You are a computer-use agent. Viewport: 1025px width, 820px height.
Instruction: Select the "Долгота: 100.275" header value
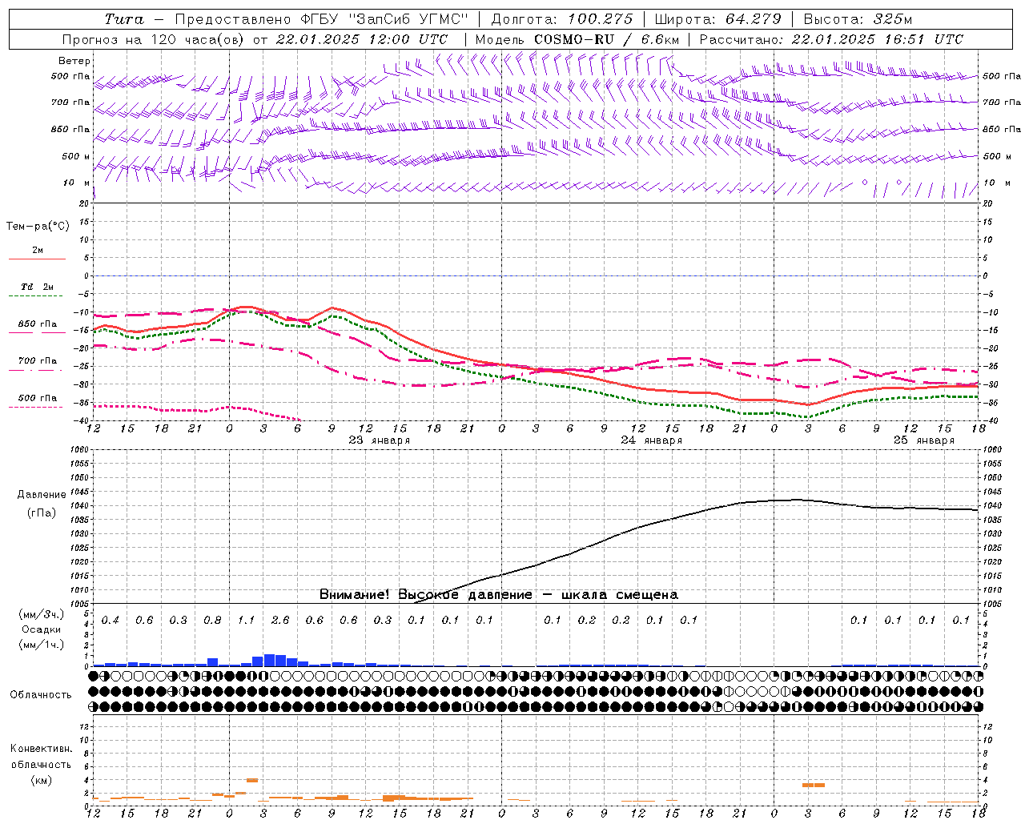click(562, 19)
